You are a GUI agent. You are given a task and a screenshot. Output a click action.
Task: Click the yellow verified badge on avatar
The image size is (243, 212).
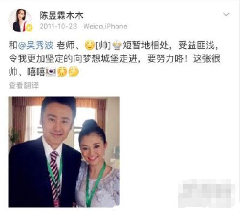tap(30, 28)
